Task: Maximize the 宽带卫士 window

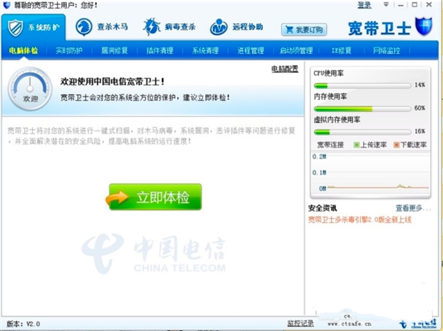Action: (414, 4)
